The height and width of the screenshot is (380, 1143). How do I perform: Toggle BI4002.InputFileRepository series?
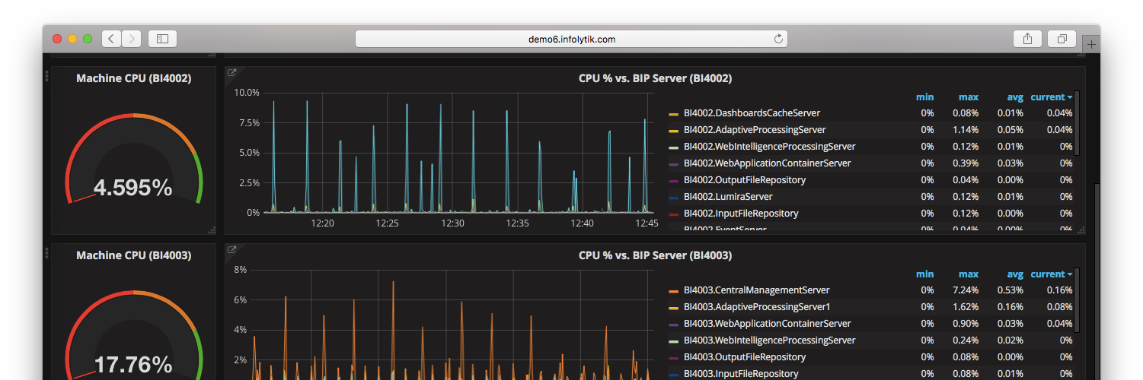(x=741, y=214)
